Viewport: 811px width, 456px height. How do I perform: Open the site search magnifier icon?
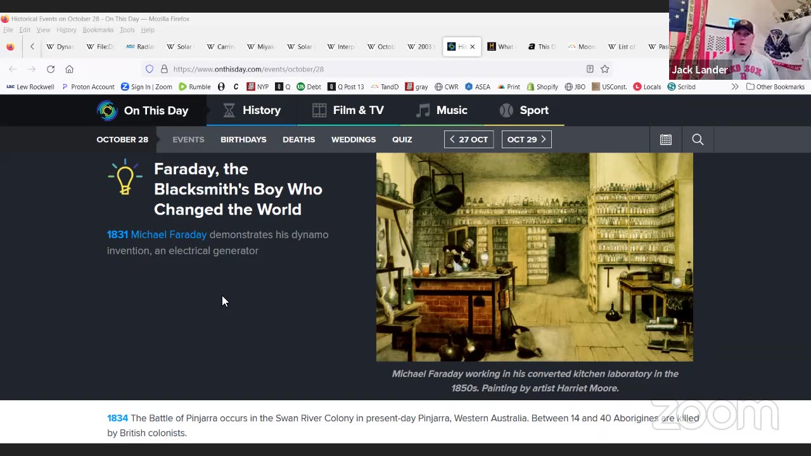(698, 139)
